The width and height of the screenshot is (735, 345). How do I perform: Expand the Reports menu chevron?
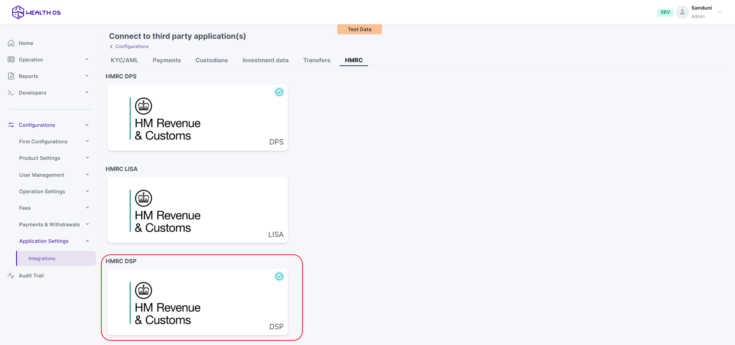(x=87, y=76)
